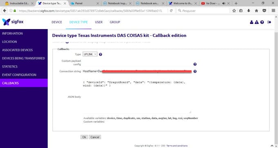This screenshot has height=148, width=278.
Task: Click into the JSON body text area
Action: click(x=137, y=97)
